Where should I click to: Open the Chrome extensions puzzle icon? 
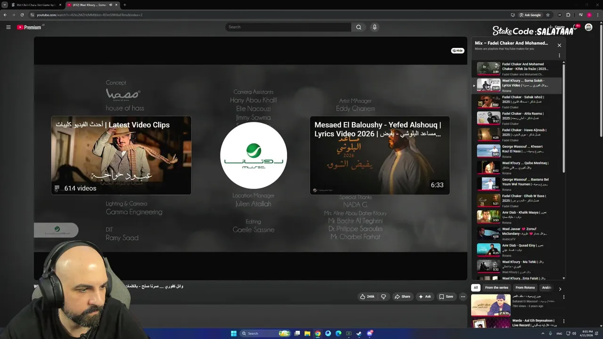(x=568, y=15)
